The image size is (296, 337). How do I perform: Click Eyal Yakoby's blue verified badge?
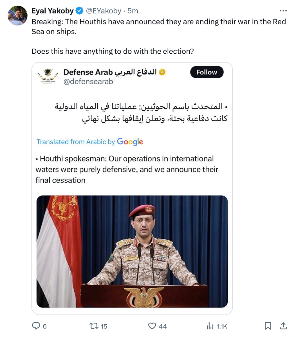80,11
